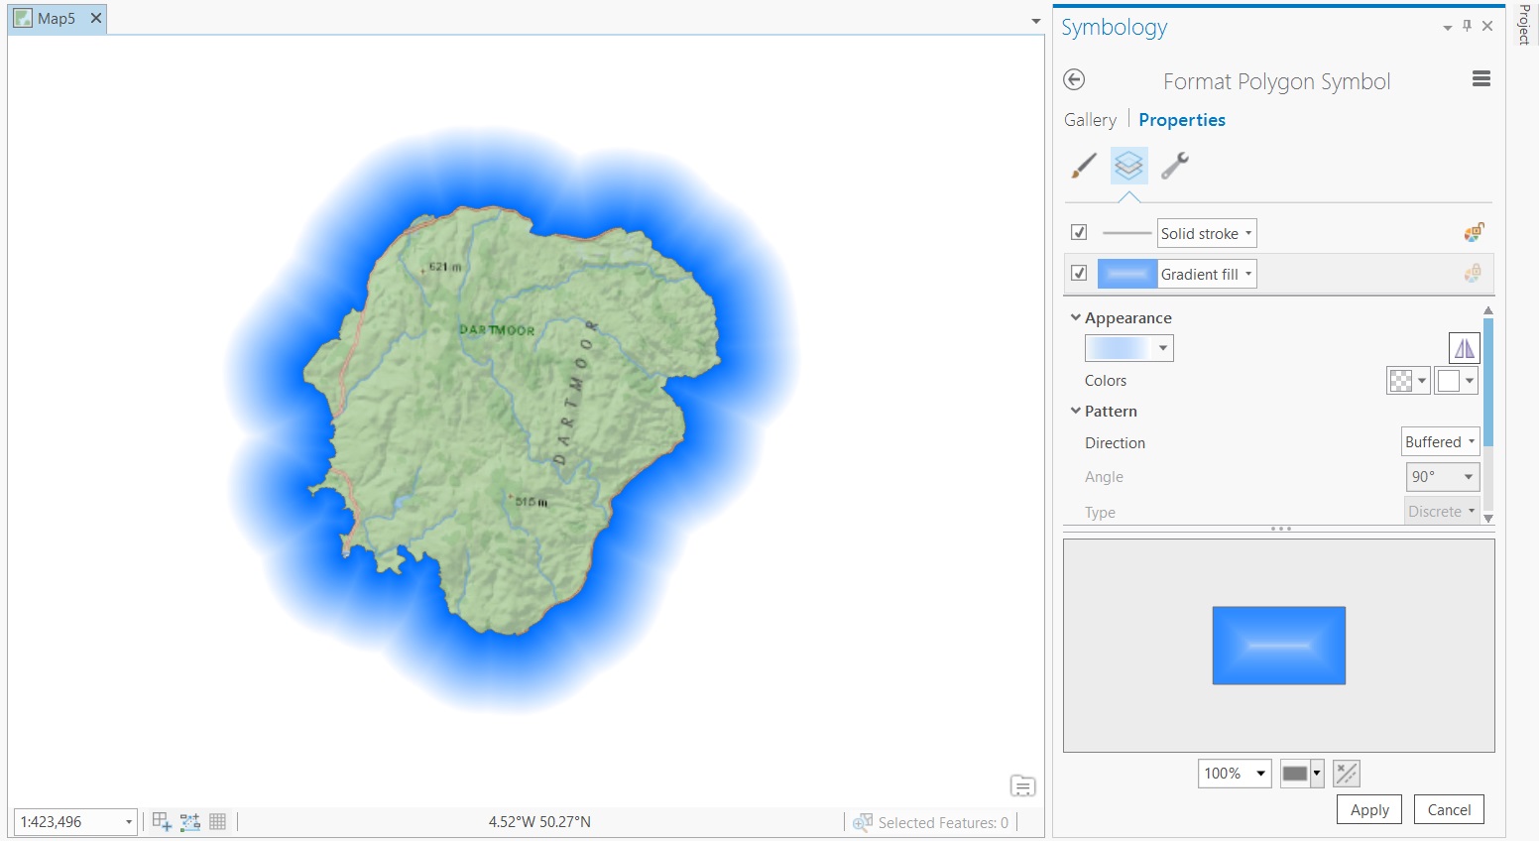The width and height of the screenshot is (1539, 841).
Task: Open the map pop-up notes icon
Action: [1023, 786]
